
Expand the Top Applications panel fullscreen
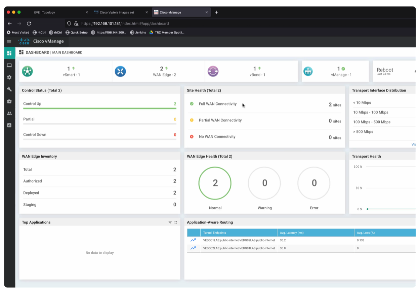(176, 222)
